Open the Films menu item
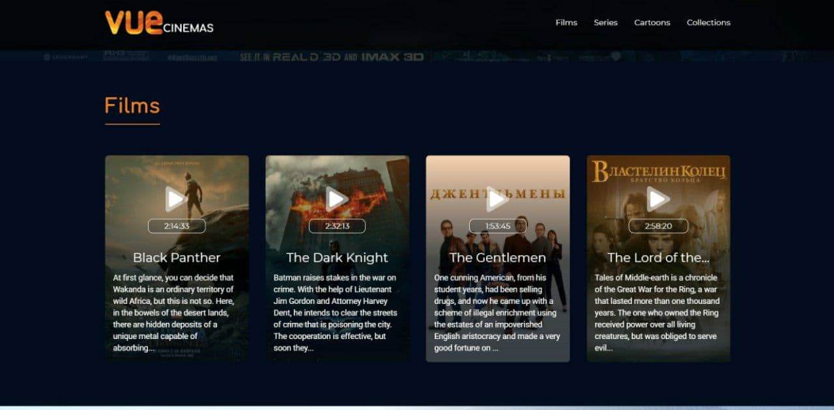The width and height of the screenshot is (834, 410). 566,22
